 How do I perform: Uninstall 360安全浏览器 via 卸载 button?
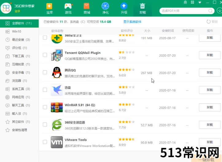[210, 125]
